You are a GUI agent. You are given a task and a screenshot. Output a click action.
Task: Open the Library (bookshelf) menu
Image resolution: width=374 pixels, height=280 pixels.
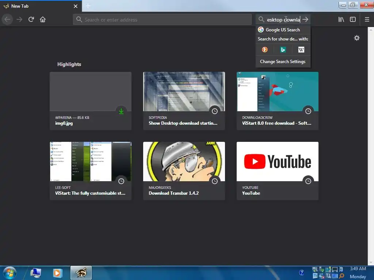click(341, 19)
